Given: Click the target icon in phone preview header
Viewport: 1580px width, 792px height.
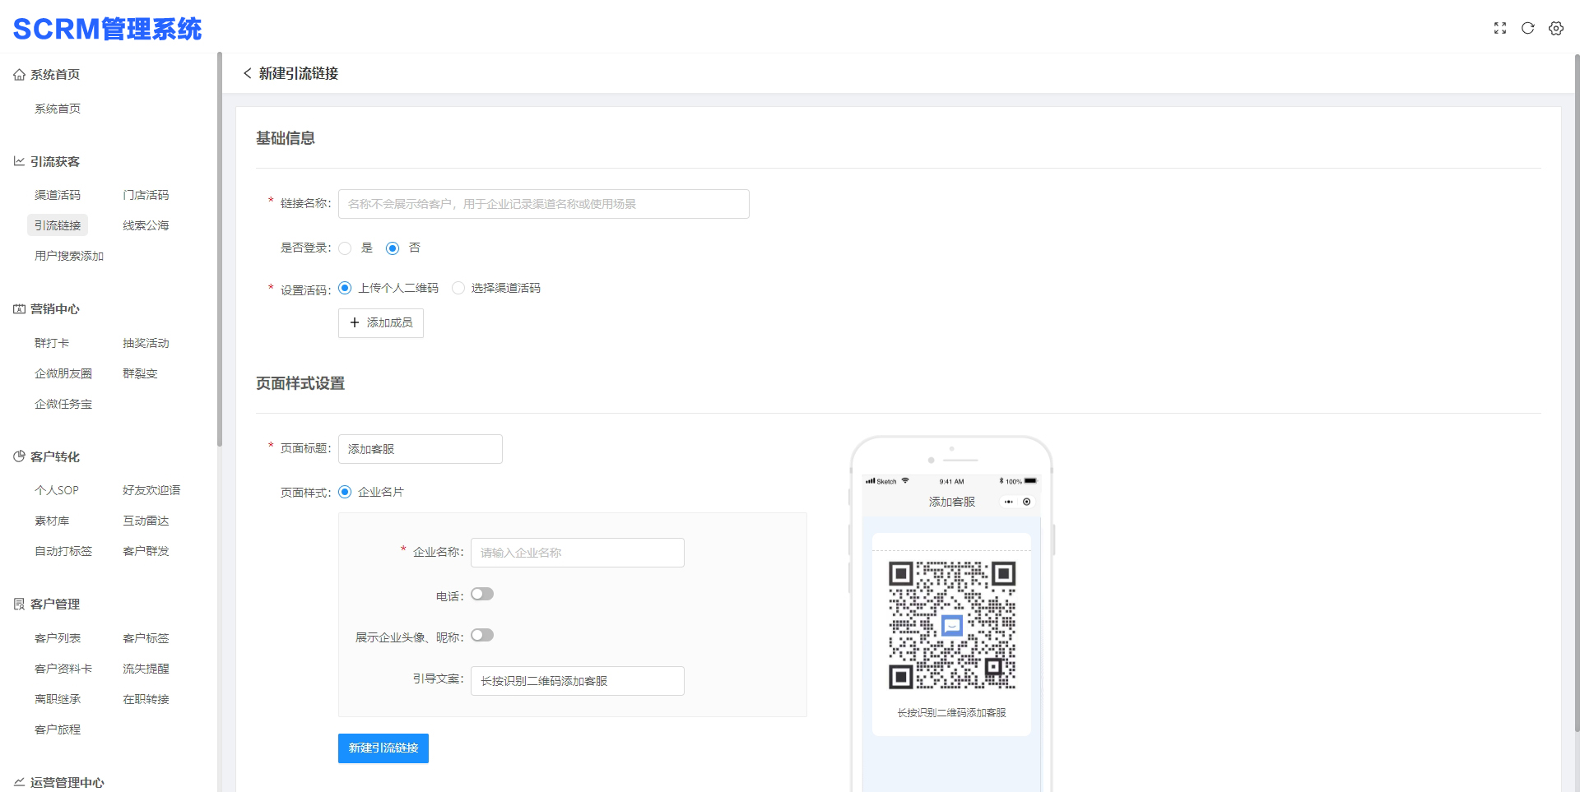Looking at the screenshot, I should pos(1026,502).
